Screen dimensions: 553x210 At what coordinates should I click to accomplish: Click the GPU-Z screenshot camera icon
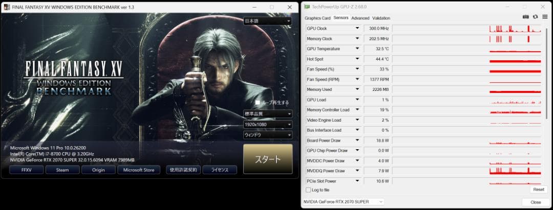coord(526,16)
